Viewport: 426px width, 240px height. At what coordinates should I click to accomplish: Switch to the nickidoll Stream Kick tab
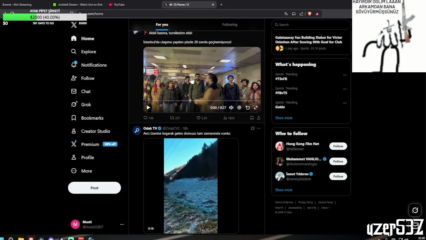pos(78,5)
